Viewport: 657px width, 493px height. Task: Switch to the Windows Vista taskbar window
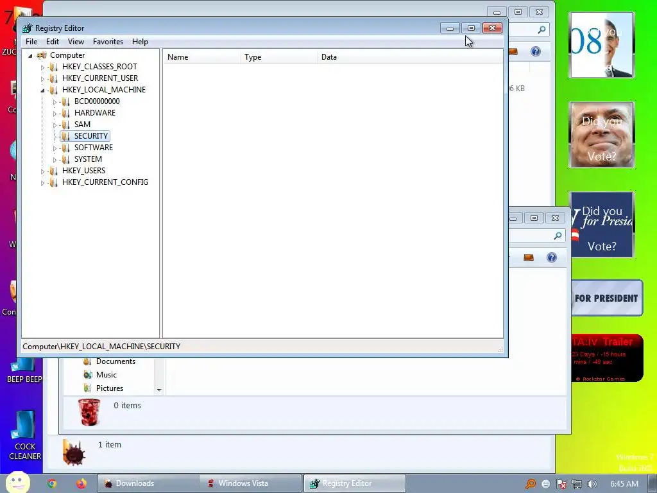click(251, 483)
